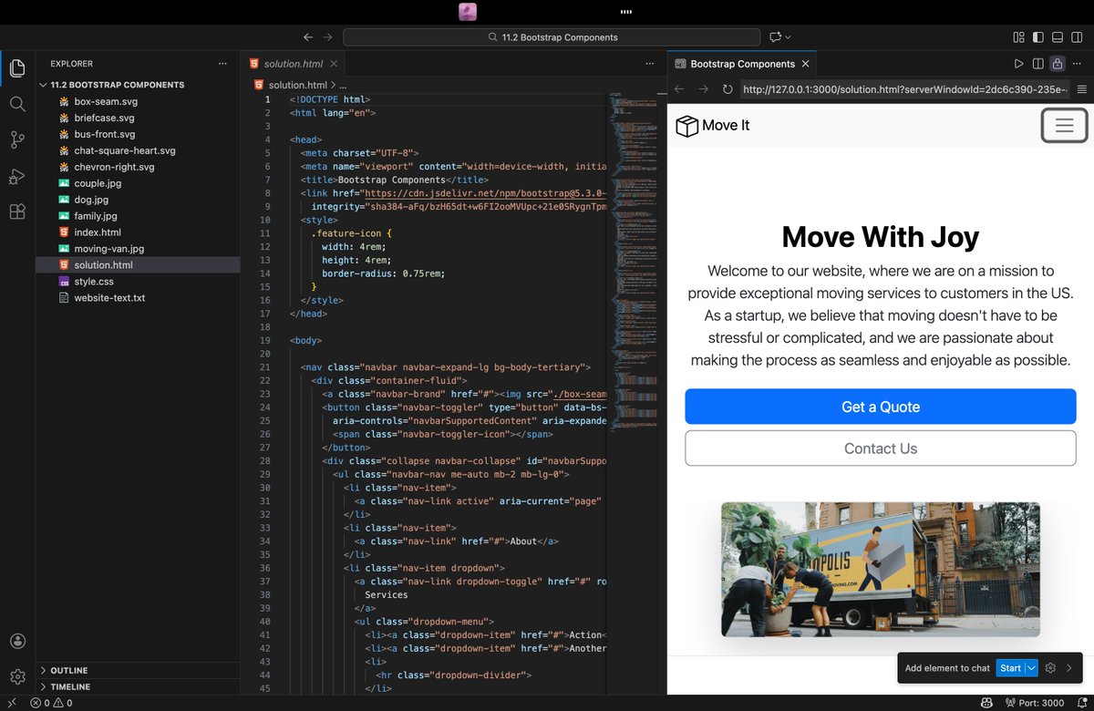Click the errors and warnings status item
This screenshot has width=1094, height=711.
point(51,703)
